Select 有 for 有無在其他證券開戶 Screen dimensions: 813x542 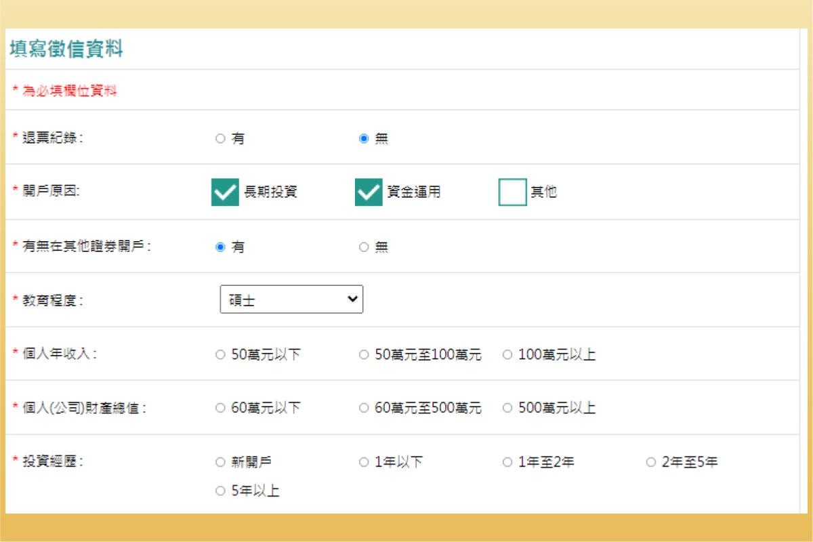[x=220, y=247]
